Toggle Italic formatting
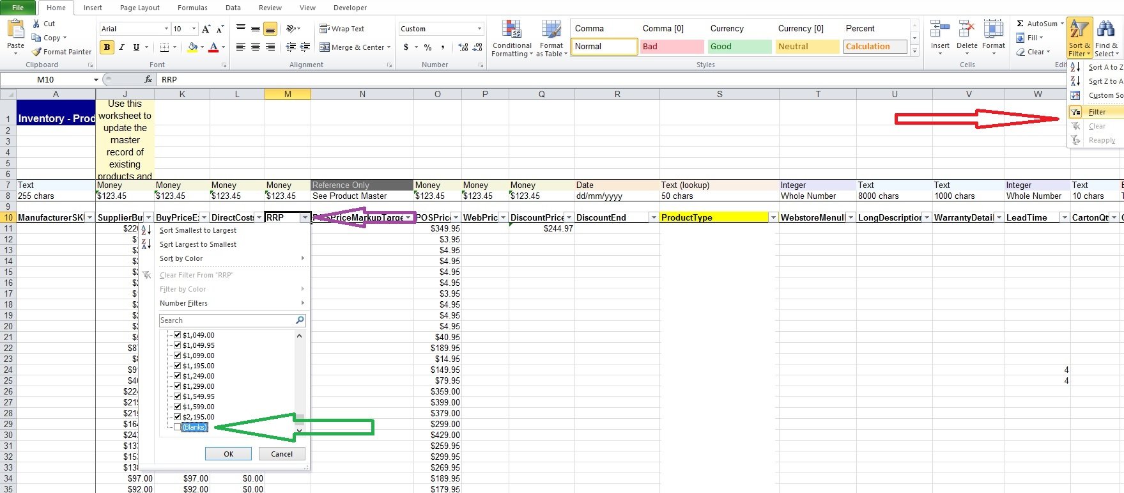Viewport: 1124px width, 493px height. 121,47
